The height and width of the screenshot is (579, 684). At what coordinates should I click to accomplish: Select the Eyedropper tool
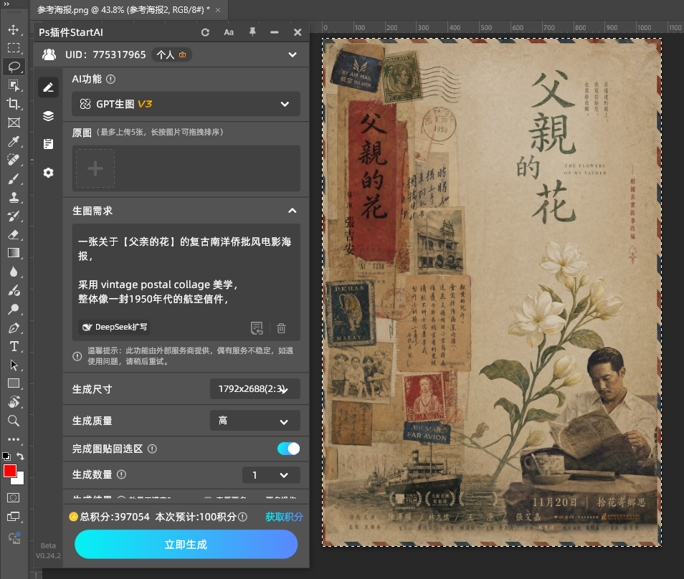(x=14, y=141)
